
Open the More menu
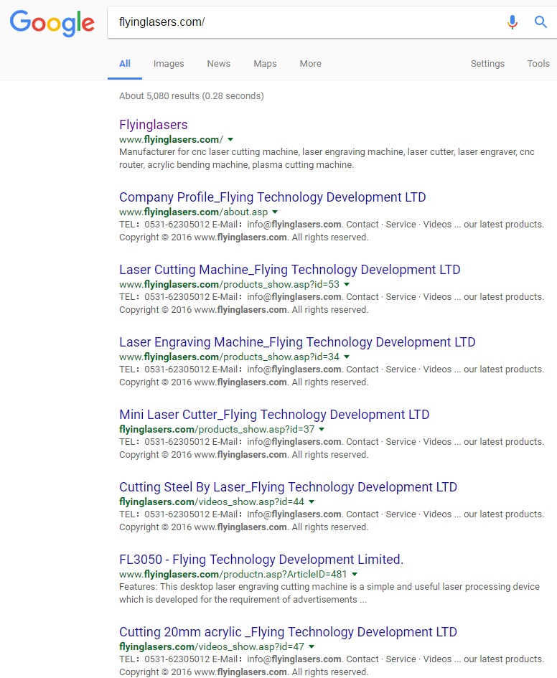tap(311, 64)
